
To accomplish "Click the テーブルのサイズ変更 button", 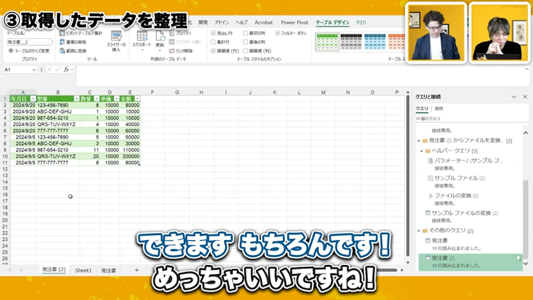I will [x=32, y=51].
